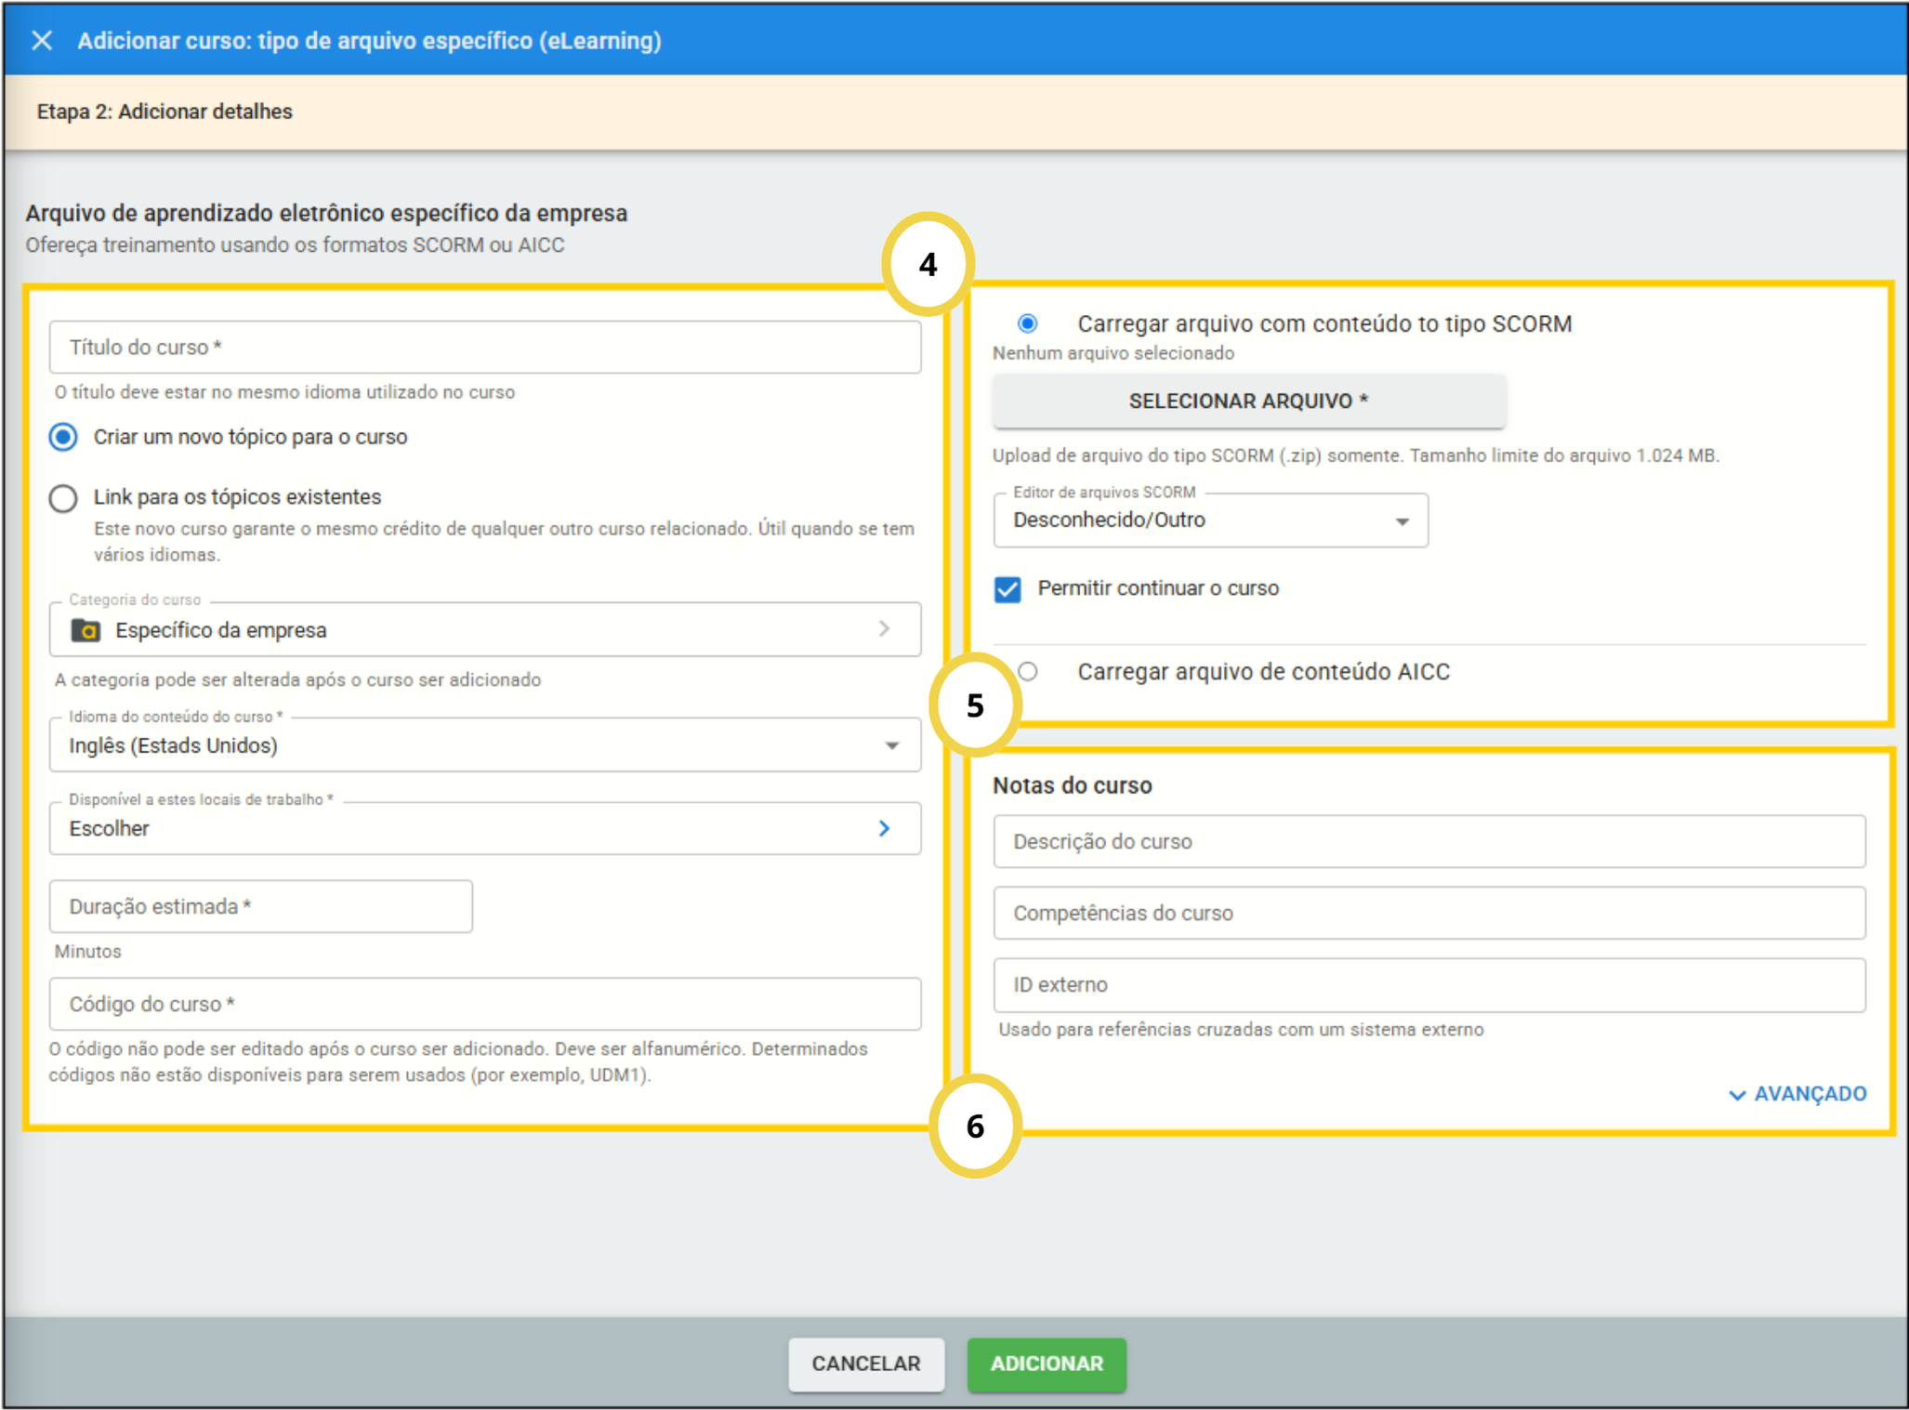Expand the AVANÇADO section
1909x1410 pixels.
[1809, 1094]
